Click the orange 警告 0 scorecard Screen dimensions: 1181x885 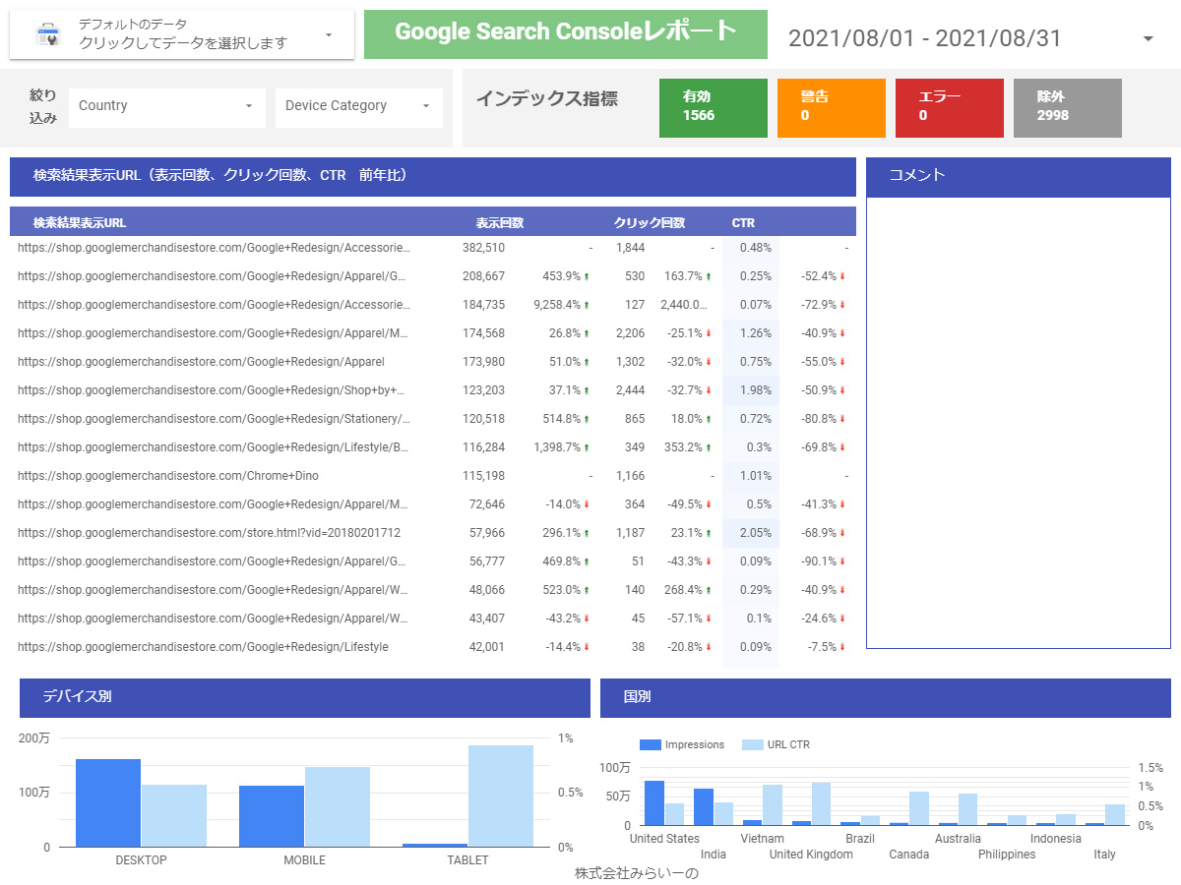pos(832,107)
